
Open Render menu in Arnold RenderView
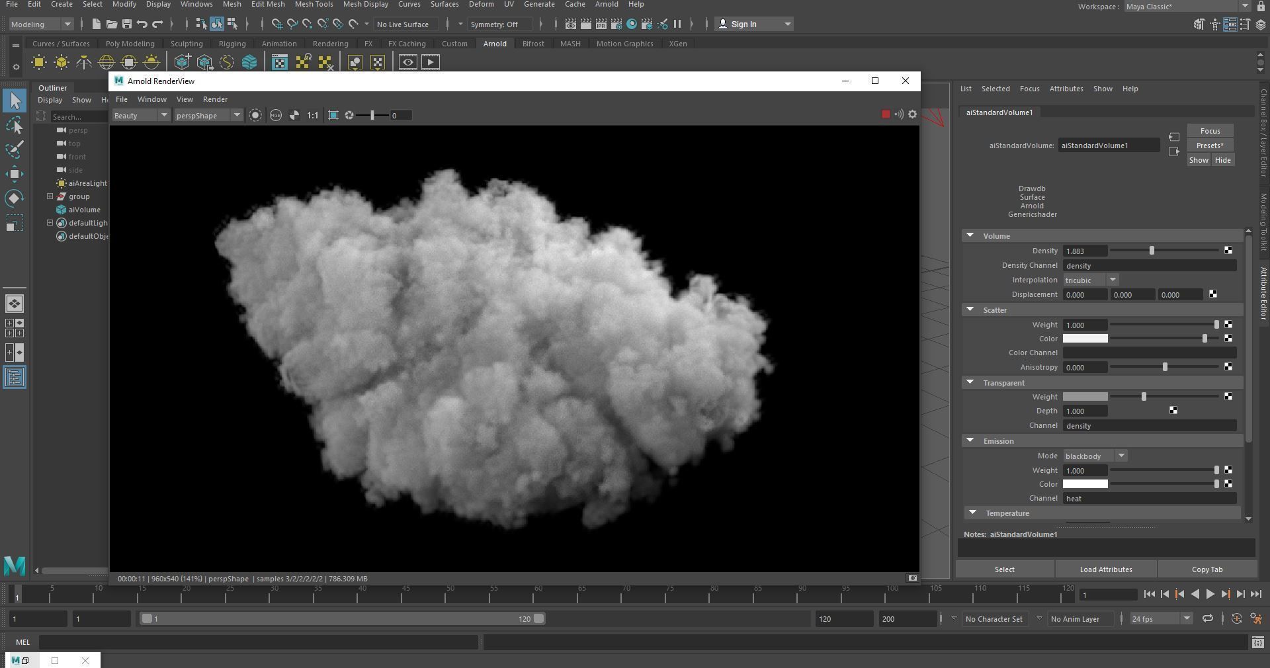pos(215,99)
